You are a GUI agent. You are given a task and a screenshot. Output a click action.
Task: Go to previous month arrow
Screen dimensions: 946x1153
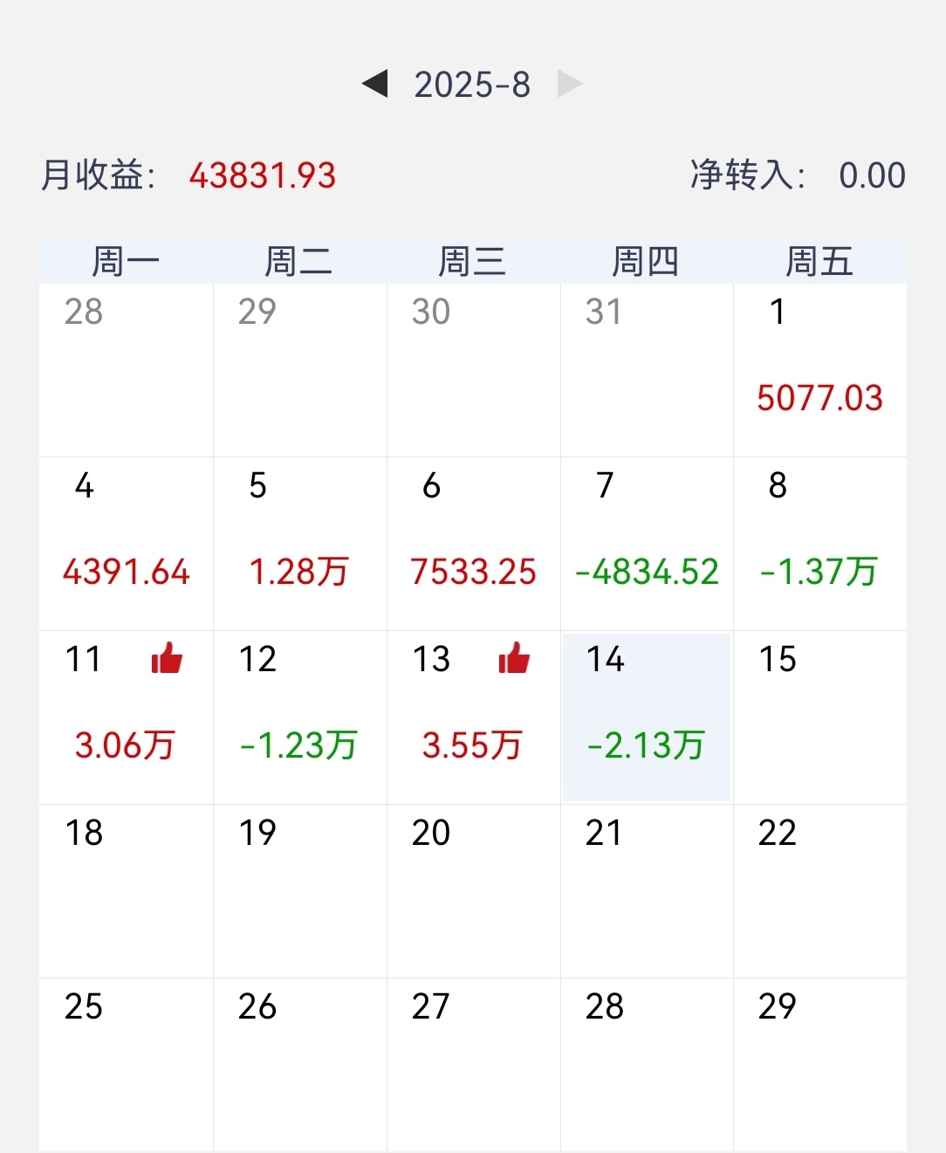pos(375,85)
